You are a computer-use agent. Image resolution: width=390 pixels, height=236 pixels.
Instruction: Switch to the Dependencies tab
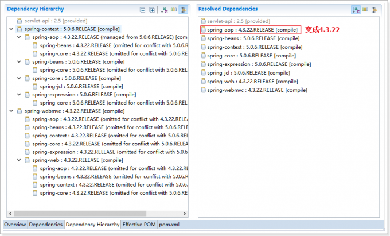coord(46,225)
